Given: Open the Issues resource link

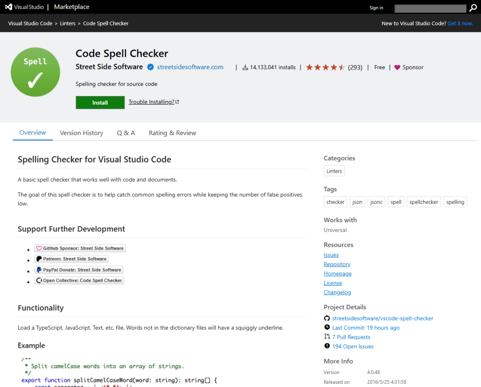Looking at the screenshot, I should point(331,255).
